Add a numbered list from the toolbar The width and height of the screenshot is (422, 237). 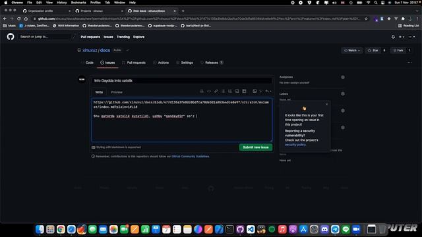(x=230, y=92)
